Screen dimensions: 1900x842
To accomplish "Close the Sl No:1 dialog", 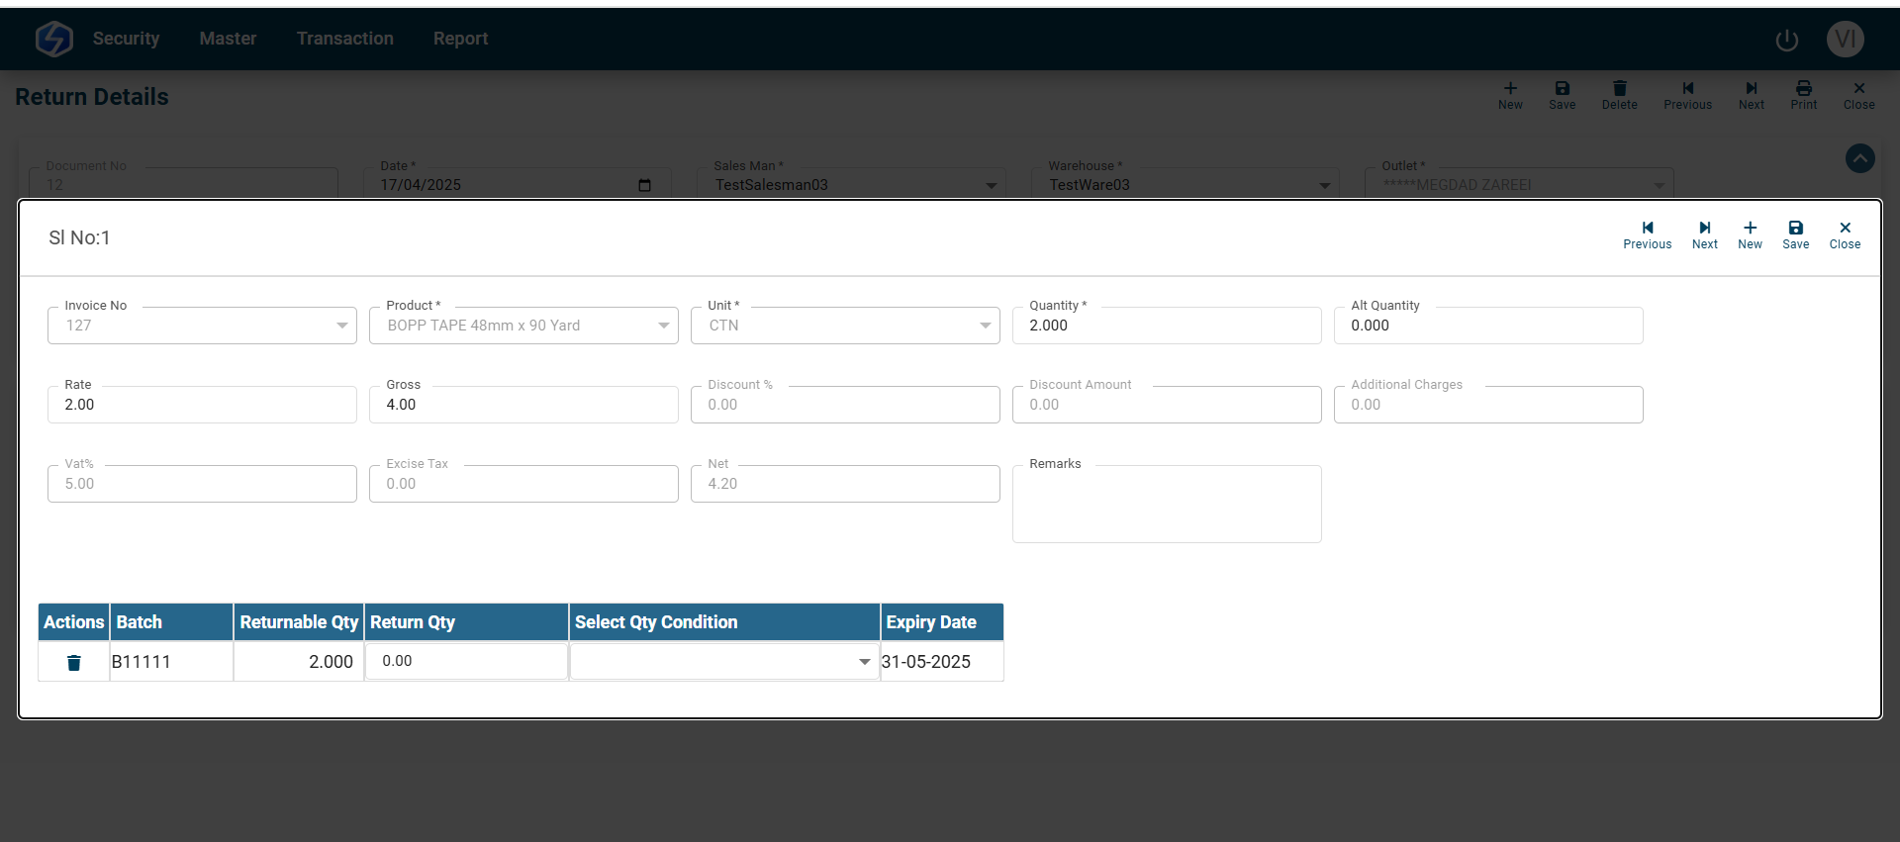I will [1845, 234].
